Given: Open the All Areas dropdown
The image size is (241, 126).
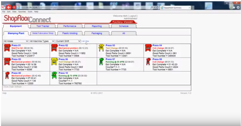Looking at the screenshot, I should coord(16,41).
